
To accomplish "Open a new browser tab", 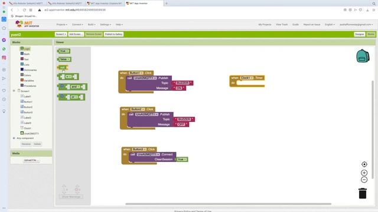I will [167, 4].
